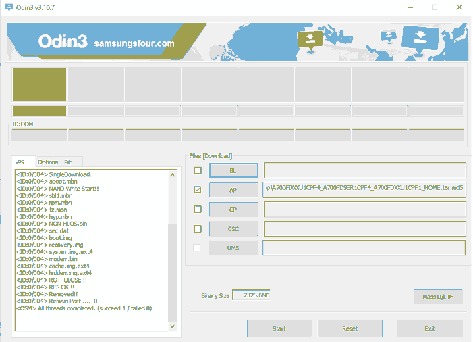Click the CP file button
The image size is (473, 342).
tap(233, 210)
